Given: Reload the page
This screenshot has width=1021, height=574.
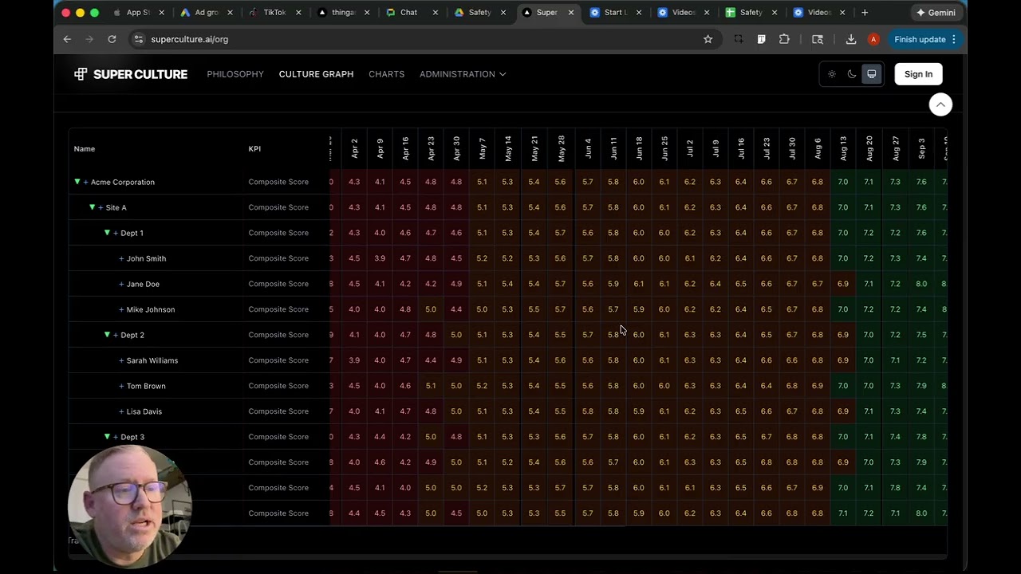Looking at the screenshot, I should [x=112, y=39].
